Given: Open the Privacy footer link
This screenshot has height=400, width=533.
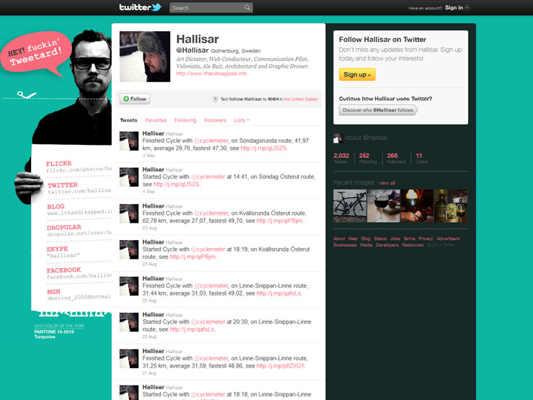Looking at the screenshot, I should point(426,239).
